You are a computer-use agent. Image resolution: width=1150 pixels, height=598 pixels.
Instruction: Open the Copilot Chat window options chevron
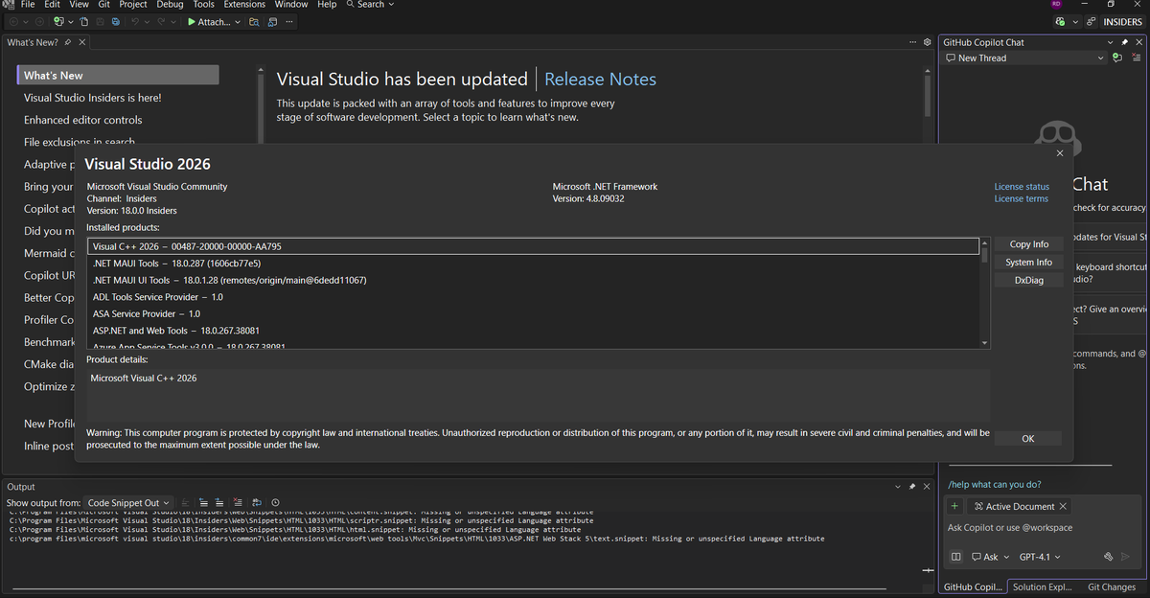coord(1111,42)
